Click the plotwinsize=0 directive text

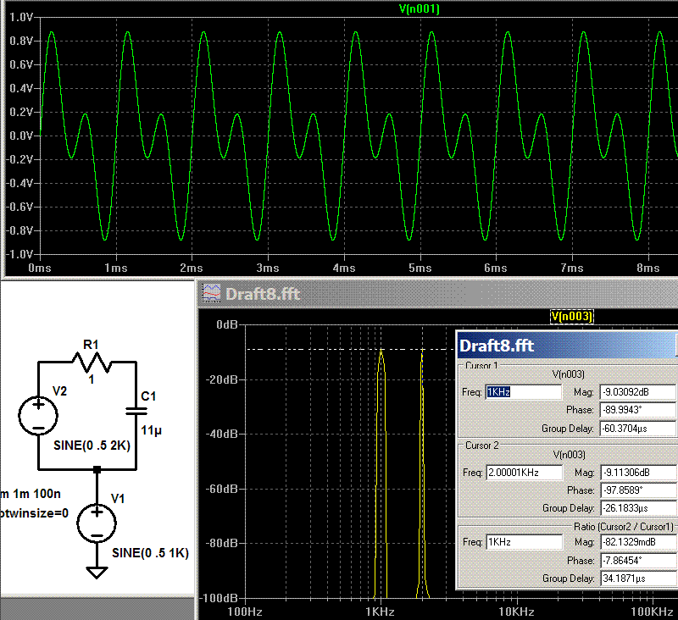click(x=34, y=512)
